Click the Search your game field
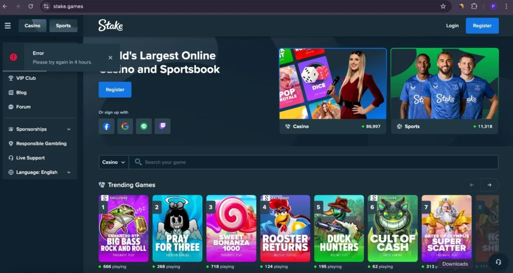Image resolution: width=513 pixels, height=273 pixels. [x=316, y=162]
